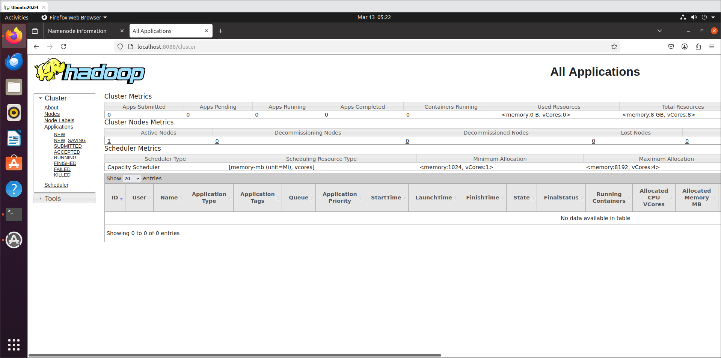Switch to the Namenode information tab
This screenshot has width=721, height=358.
coord(78,31)
